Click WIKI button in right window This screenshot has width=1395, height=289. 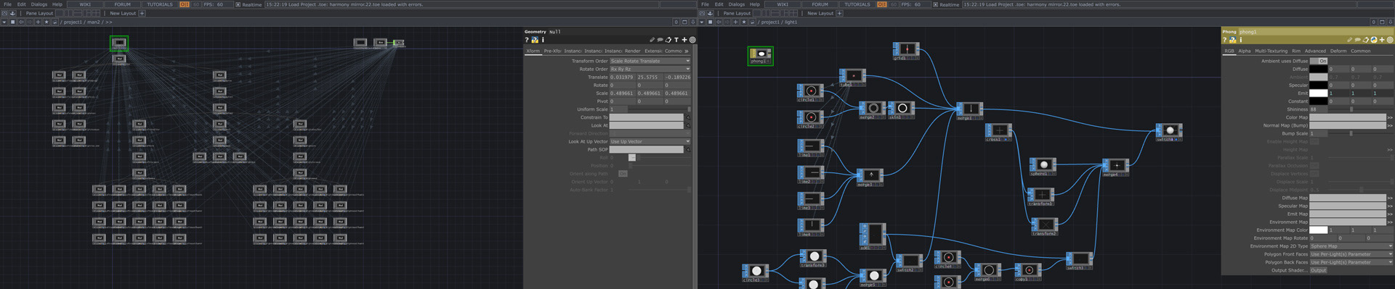(783, 4)
